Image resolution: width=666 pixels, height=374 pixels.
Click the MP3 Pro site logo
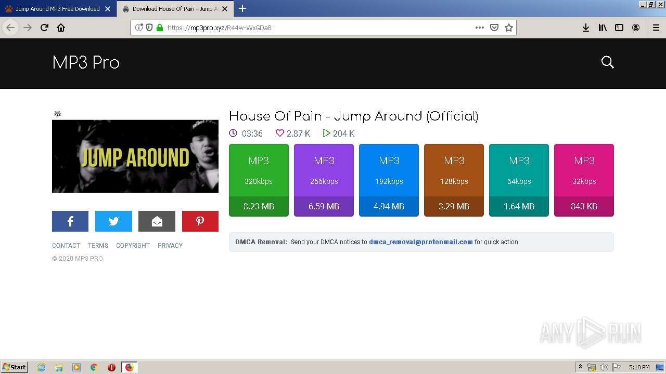pyautogui.click(x=86, y=63)
